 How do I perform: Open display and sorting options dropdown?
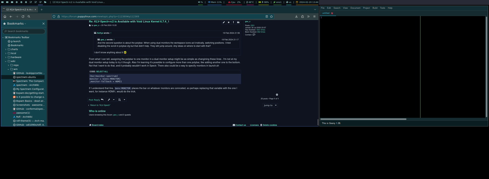121,100
